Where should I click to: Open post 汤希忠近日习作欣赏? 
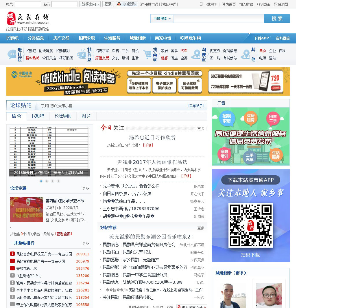[x=152, y=138]
